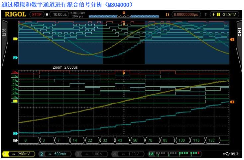244x160 pixels.
Task: Click the yellow channel 1 ground marker in zoom view
Action: click(15, 101)
